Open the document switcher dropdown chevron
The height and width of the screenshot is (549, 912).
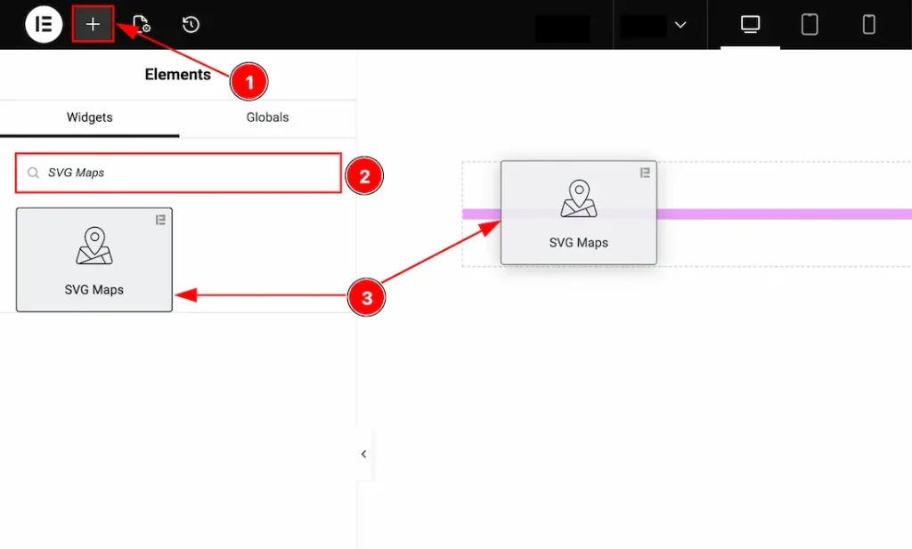click(x=682, y=25)
